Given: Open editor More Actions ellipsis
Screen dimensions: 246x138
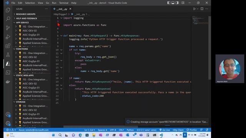Looking at the screenshot, I should 207,9.
